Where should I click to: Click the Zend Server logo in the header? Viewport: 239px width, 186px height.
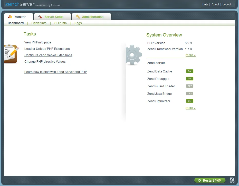[33, 4]
